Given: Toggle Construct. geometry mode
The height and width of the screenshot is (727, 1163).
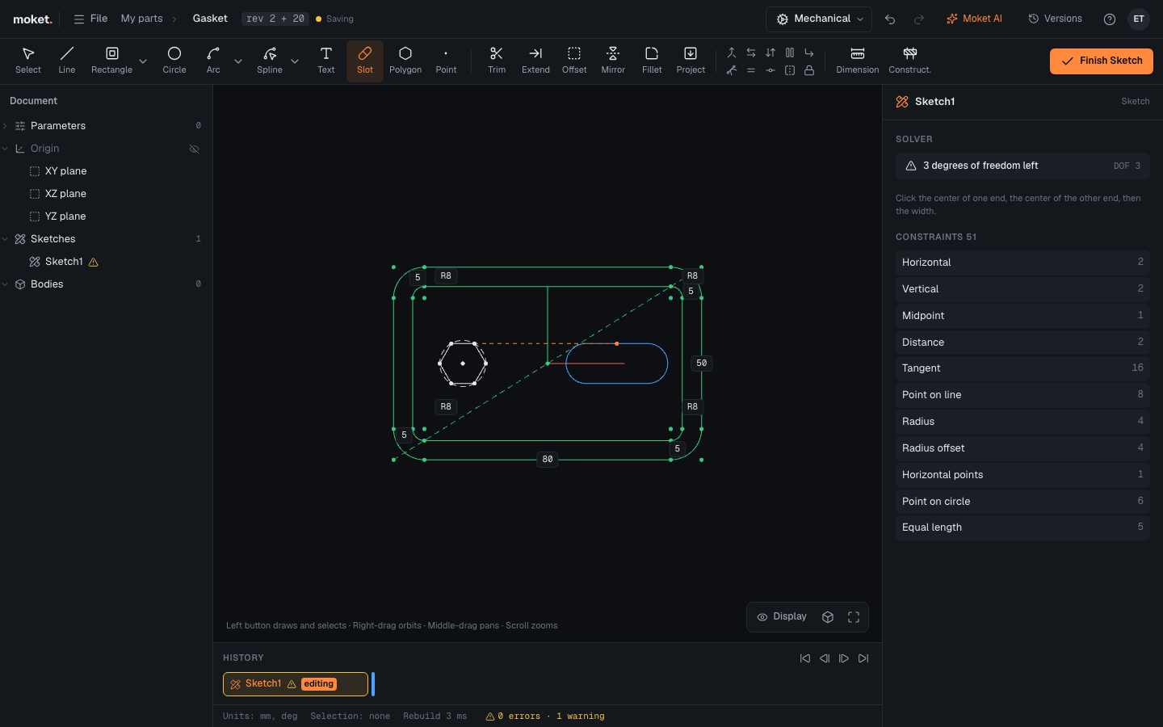Looking at the screenshot, I should (x=910, y=61).
